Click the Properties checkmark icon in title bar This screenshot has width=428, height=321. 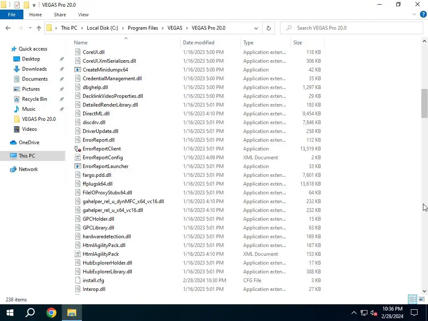[x=17, y=5]
